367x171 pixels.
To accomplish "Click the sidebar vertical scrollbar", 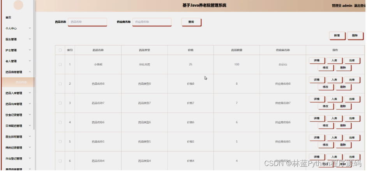I will (34, 65).
